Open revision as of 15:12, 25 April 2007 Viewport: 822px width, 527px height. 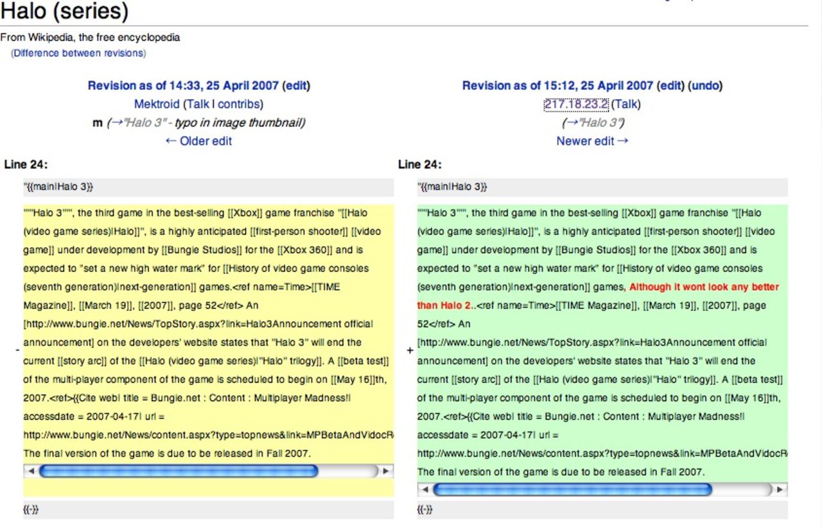(557, 85)
